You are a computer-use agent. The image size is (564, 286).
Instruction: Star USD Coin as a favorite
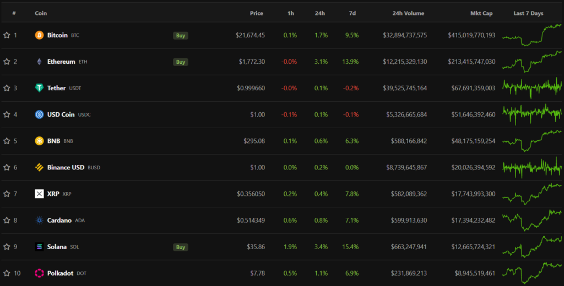[7, 114]
